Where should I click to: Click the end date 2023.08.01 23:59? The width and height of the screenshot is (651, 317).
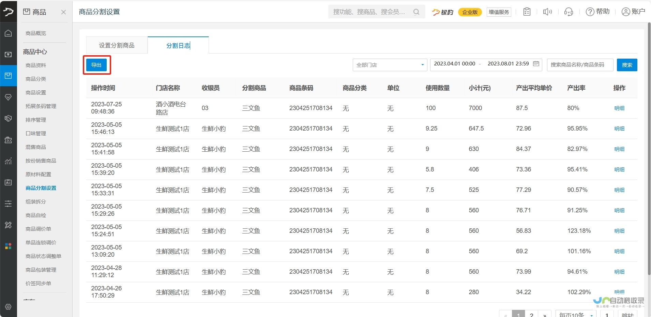[x=508, y=64]
